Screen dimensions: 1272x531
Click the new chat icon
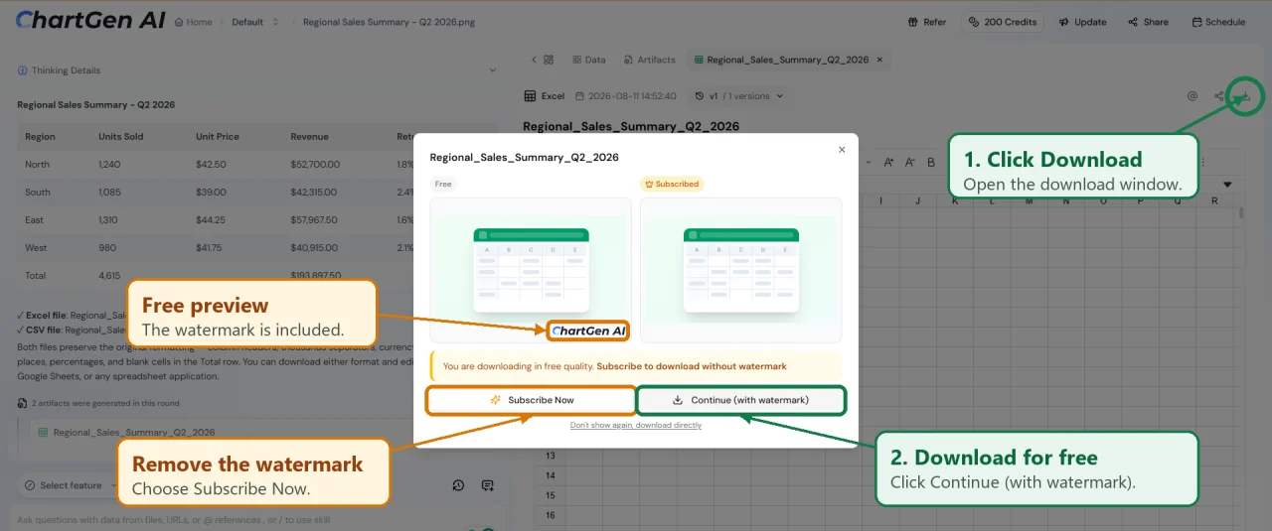point(488,485)
